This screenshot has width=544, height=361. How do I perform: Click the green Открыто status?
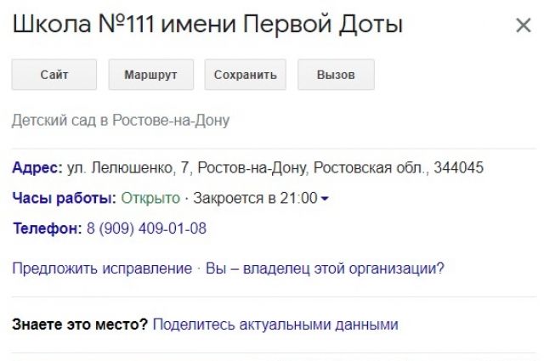150,199
